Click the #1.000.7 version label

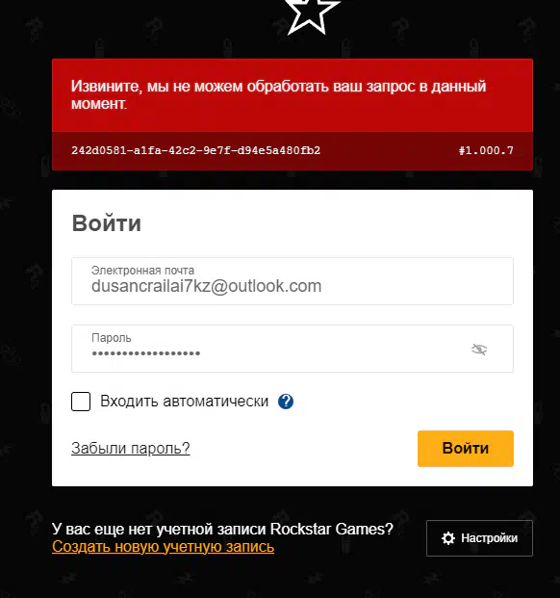click(x=486, y=150)
